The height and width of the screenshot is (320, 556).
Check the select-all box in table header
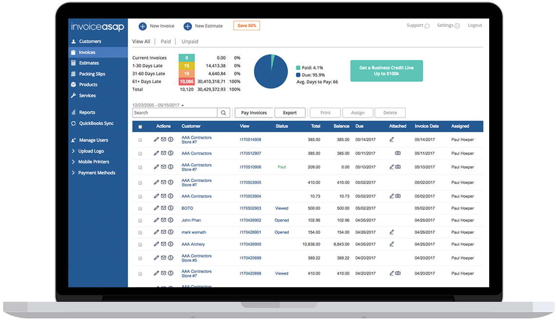click(140, 126)
